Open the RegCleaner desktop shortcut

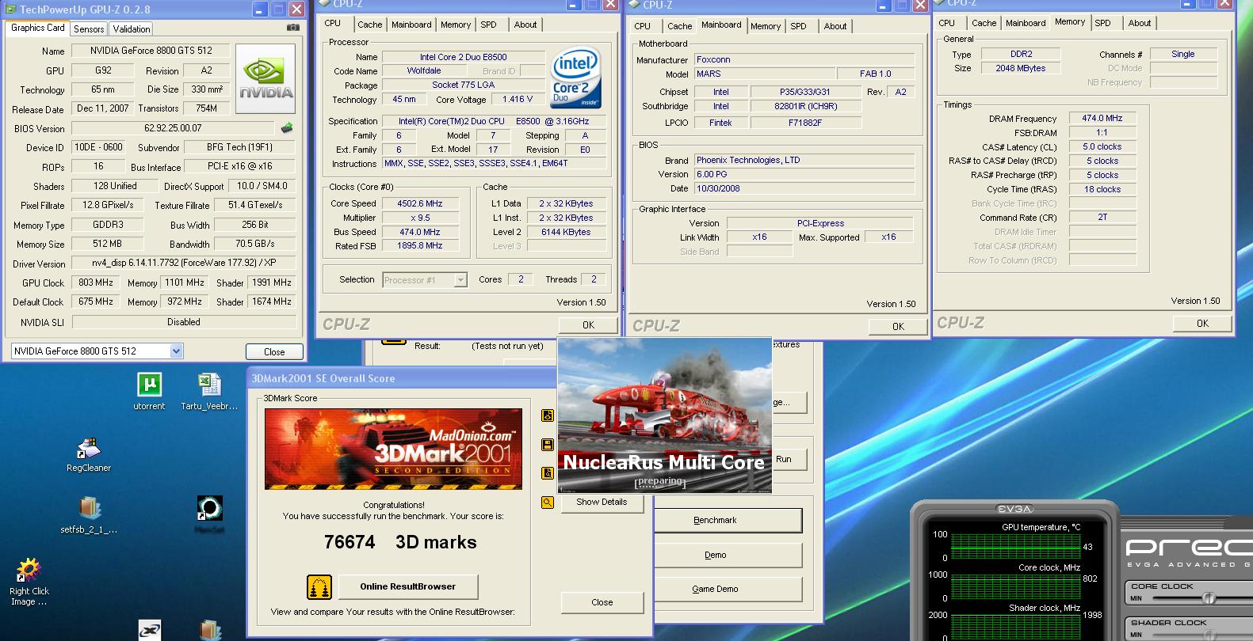click(x=88, y=453)
